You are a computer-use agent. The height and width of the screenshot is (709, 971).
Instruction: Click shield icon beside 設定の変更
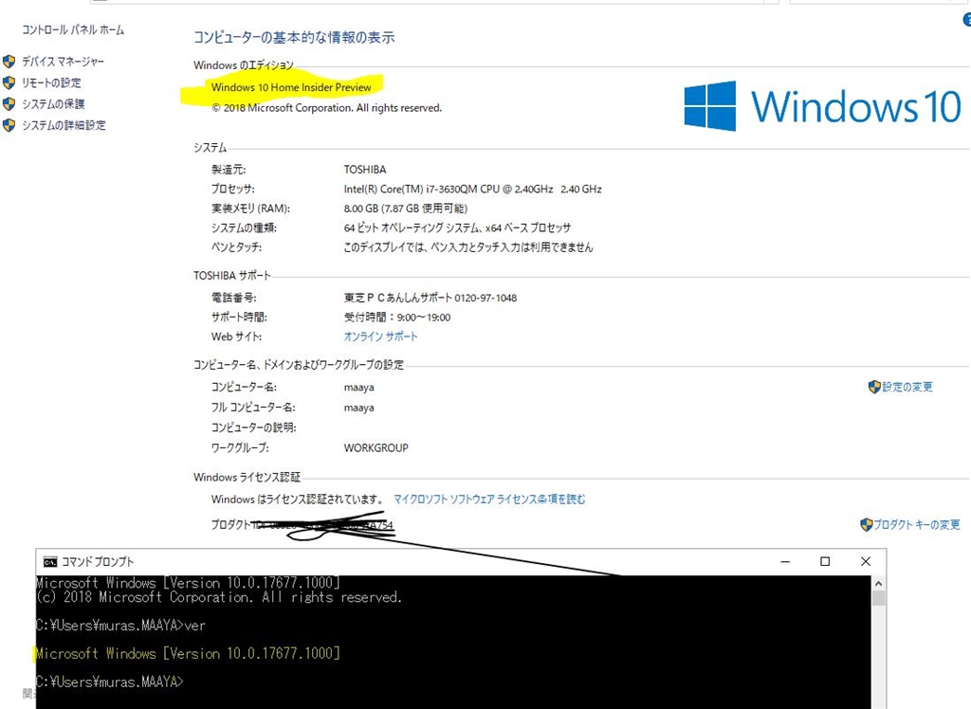coord(874,387)
